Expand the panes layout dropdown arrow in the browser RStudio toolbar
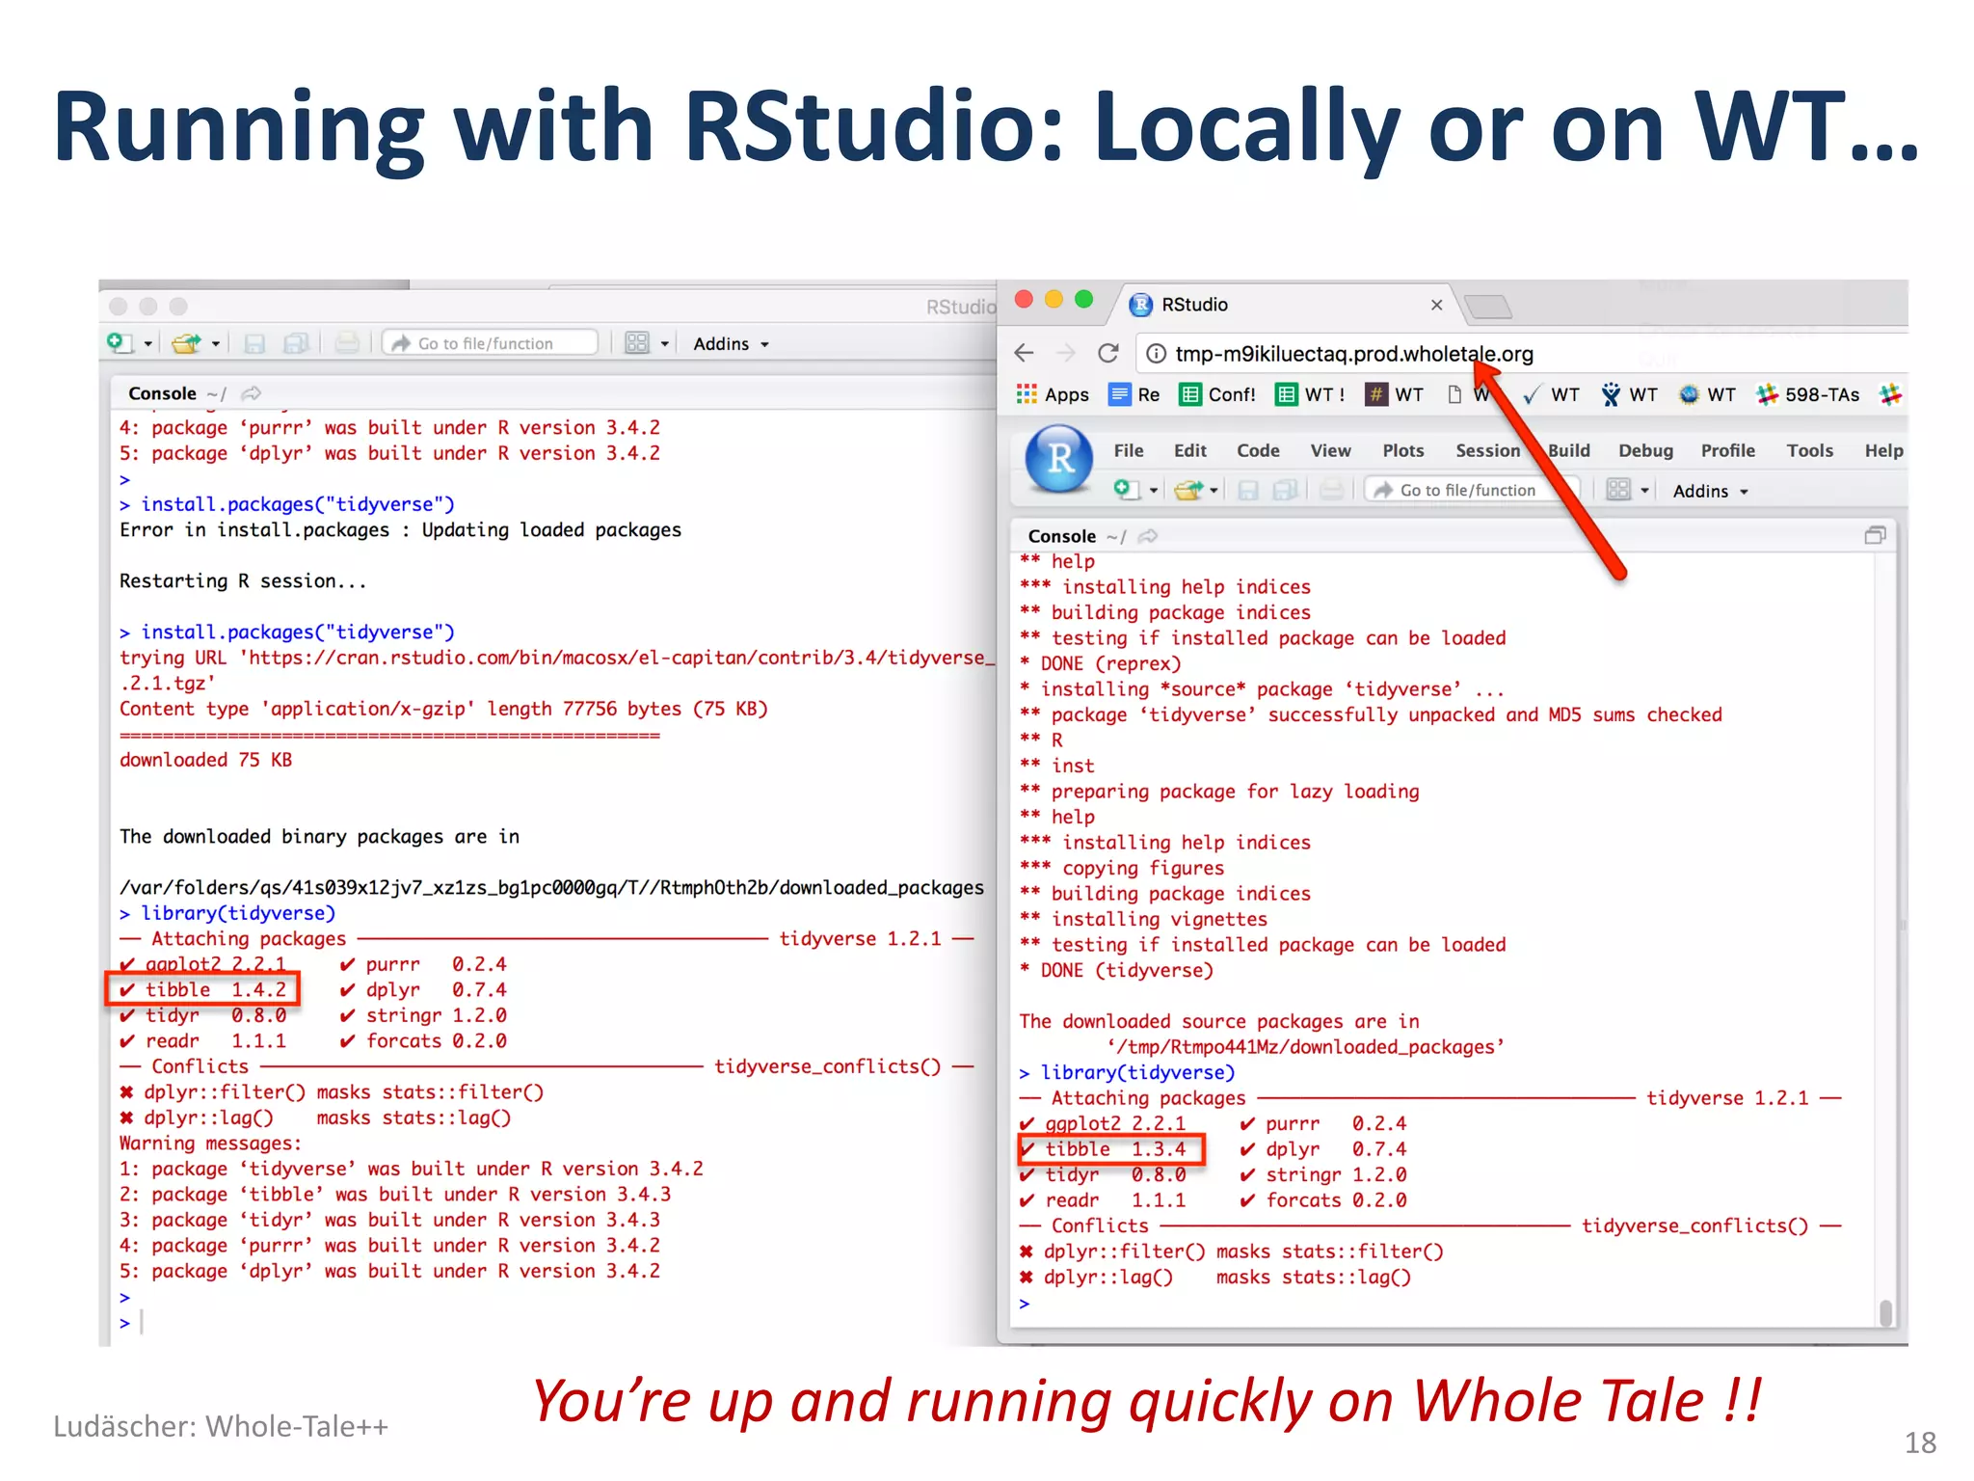This screenshot has width=1974, height=1481. [1645, 491]
